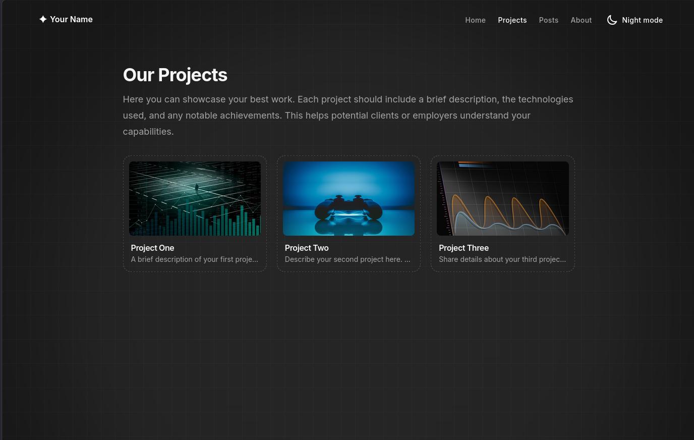Click the Your Name site title
Image resolution: width=694 pixels, height=440 pixels.
[71, 19]
